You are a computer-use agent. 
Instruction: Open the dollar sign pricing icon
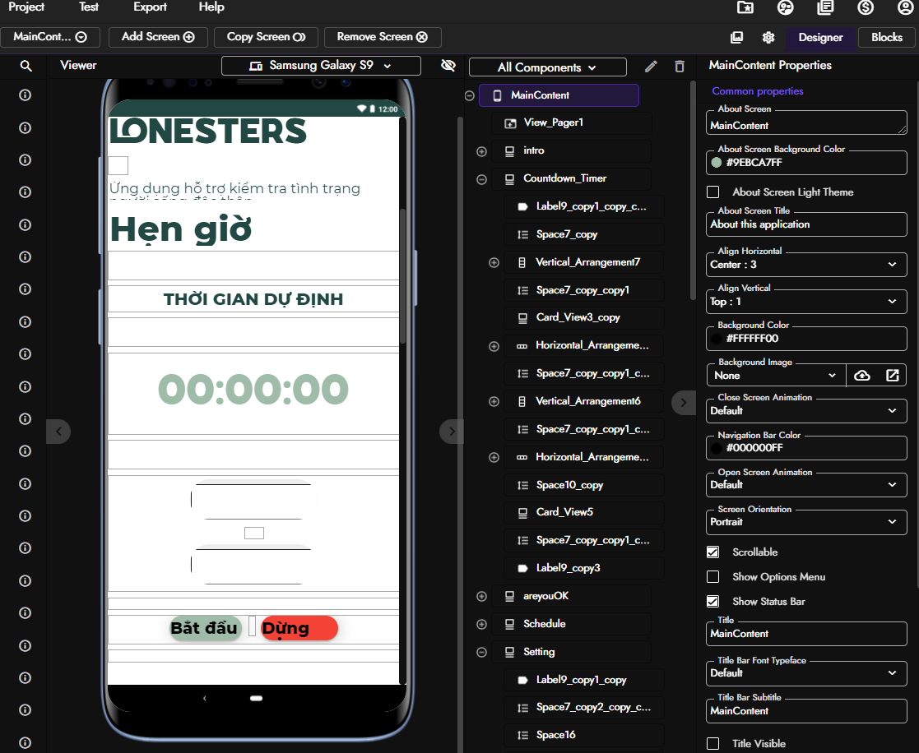point(865,7)
